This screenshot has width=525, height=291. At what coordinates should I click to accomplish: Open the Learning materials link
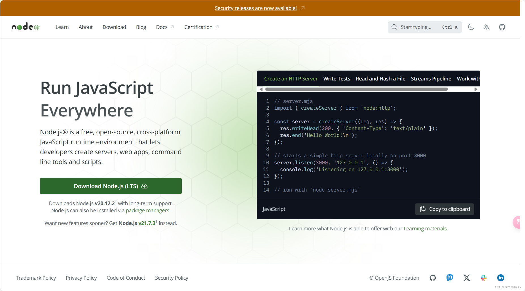tap(425, 228)
